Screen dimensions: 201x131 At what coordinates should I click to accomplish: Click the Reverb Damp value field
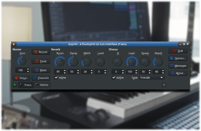[72, 72]
